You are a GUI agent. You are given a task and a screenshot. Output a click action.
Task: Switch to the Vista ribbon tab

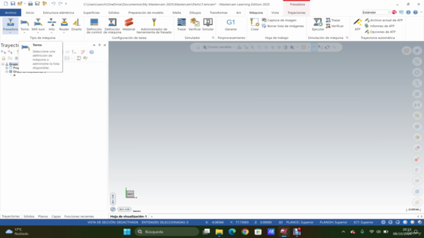[x=275, y=13]
